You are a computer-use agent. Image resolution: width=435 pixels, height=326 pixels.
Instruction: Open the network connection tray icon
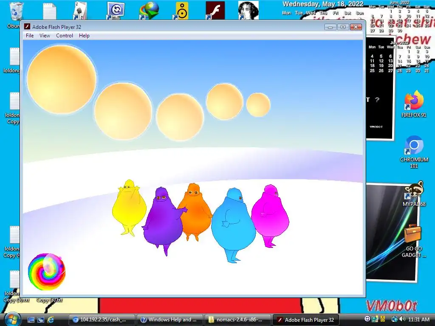click(394, 319)
